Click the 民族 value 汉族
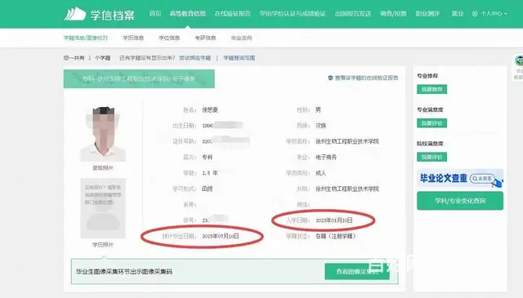 pyautogui.click(x=321, y=126)
